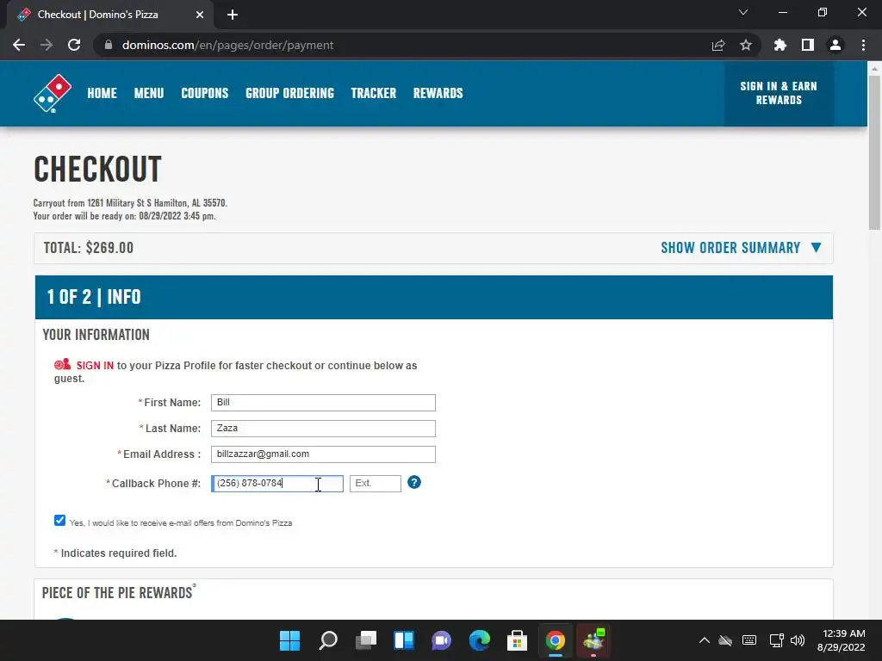Image resolution: width=882 pixels, height=661 pixels.
Task: Switch to Chrome on the taskbar
Action: 556,640
